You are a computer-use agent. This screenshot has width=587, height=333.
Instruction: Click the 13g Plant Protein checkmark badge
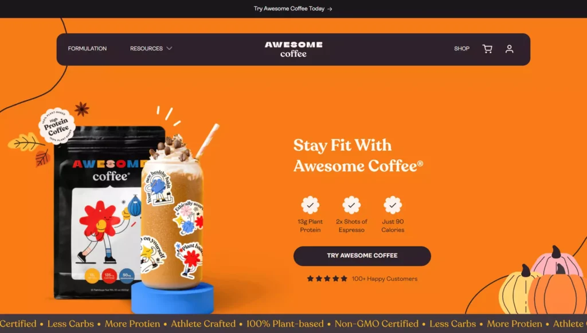310,205
